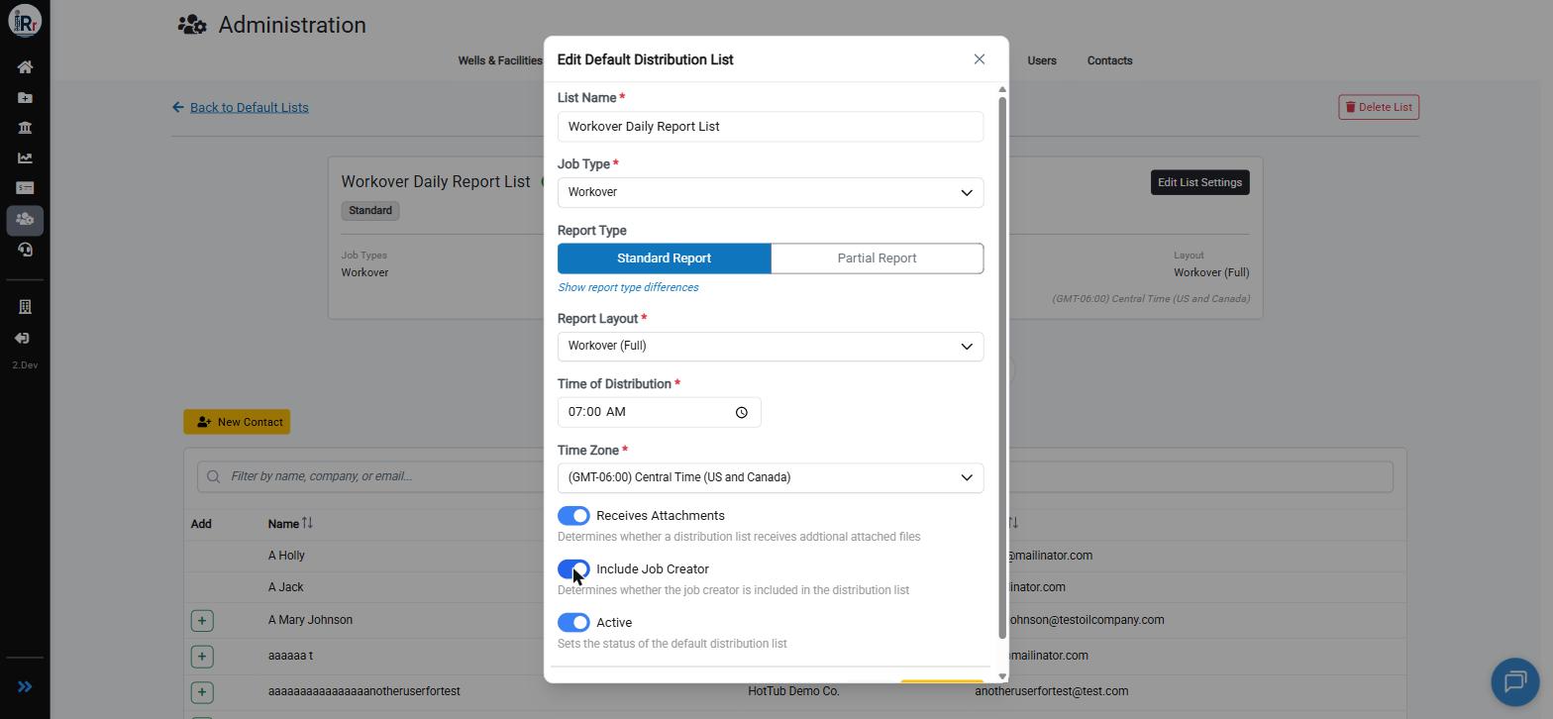
Task: Add aaaaaaaaaaaaaaaaanotheruserfortest with plus icon
Action: (202, 691)
